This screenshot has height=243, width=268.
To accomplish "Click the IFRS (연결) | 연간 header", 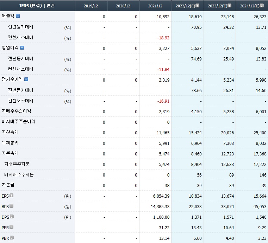I will [x=37, y=6].
